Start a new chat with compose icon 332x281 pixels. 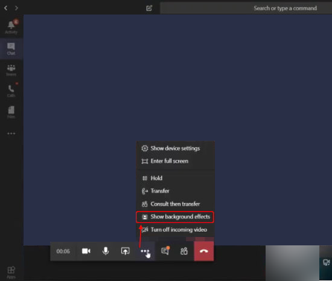click(x=149, y=8)
